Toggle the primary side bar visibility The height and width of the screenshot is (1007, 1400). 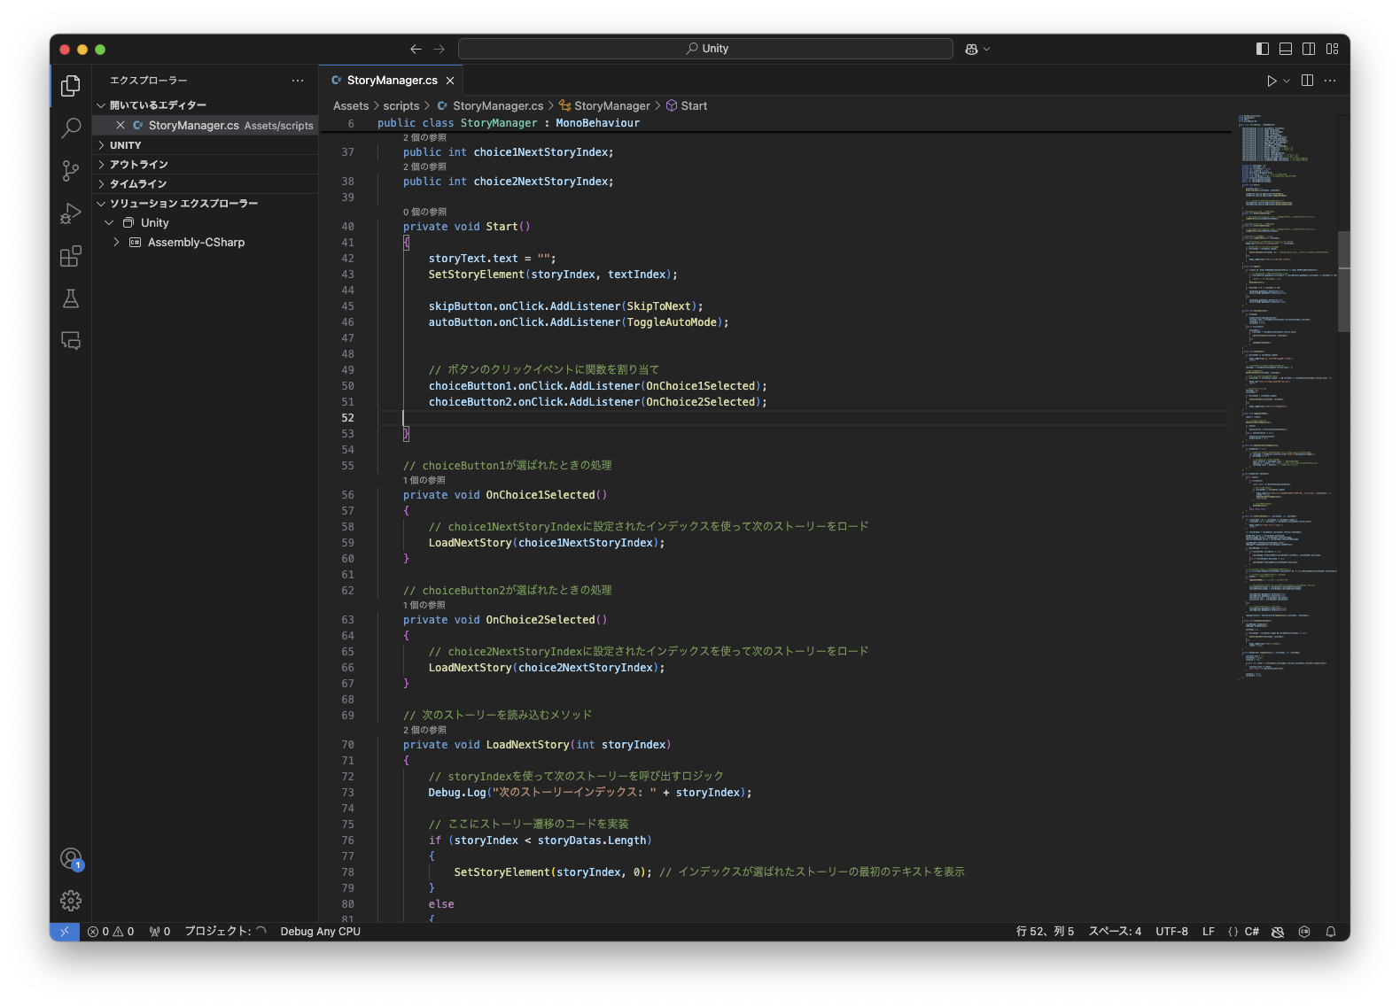coord(1263,49)
